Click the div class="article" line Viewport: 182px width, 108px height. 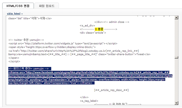(93, 33)
